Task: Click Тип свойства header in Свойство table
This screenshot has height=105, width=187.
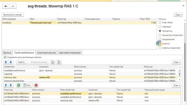Action: click(126, 67)
